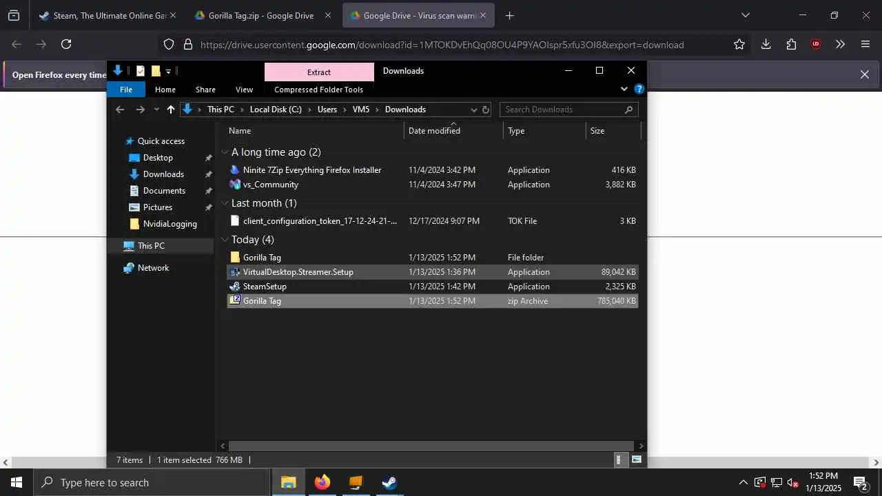The width and height of the screenshot is (882, 496).
Task: Select the client_configuration_token TOK file
Action: click(x=432, y=221)
